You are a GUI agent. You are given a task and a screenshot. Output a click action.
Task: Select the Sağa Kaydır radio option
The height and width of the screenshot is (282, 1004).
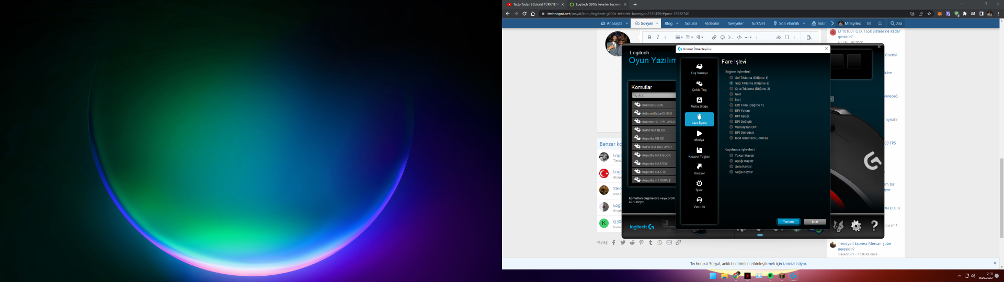pos(731,172)
